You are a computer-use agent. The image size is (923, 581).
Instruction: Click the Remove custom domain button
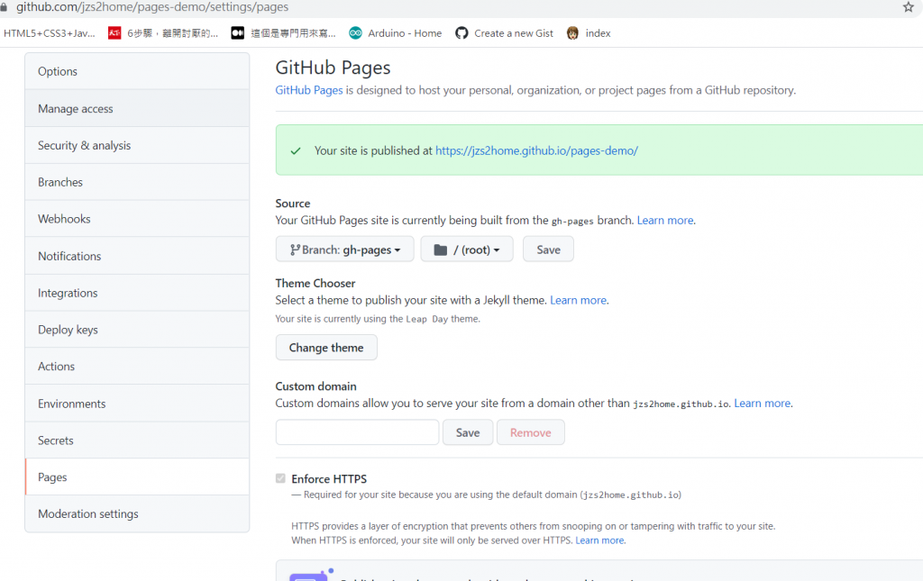click(530, 432)
